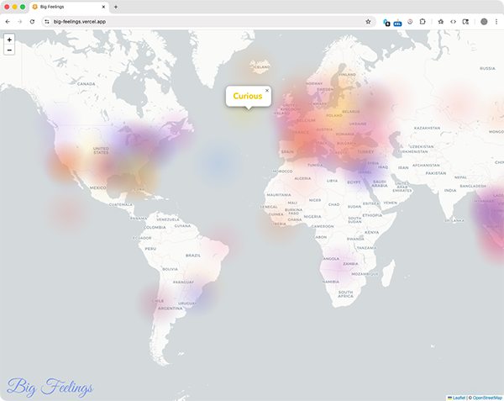504x401 pixels.
Task: Open Chrome three-dot menu
Action: point(496,21)
